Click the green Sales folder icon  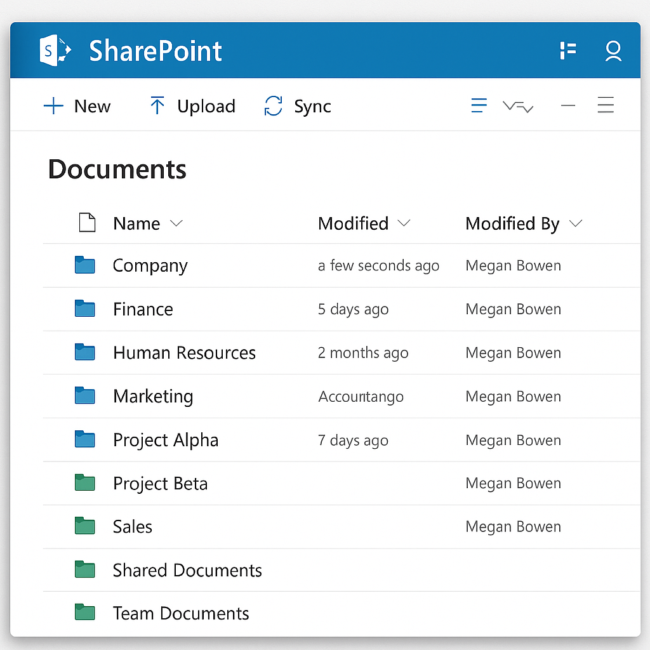click(84, 526)
